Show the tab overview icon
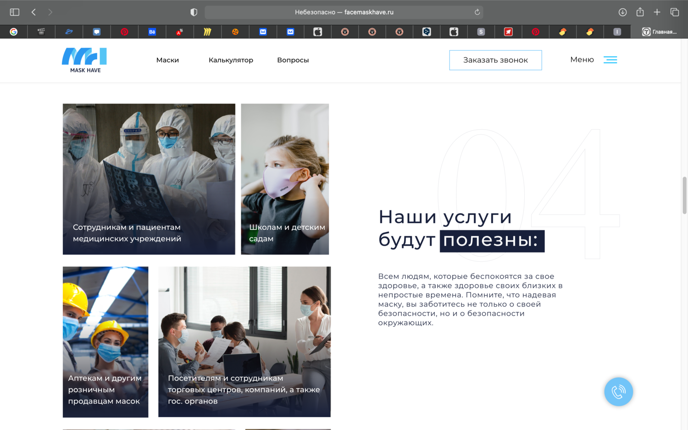 [674, 12]
